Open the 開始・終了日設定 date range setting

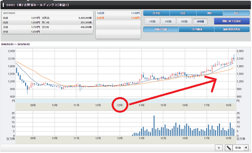pos(231,21)
